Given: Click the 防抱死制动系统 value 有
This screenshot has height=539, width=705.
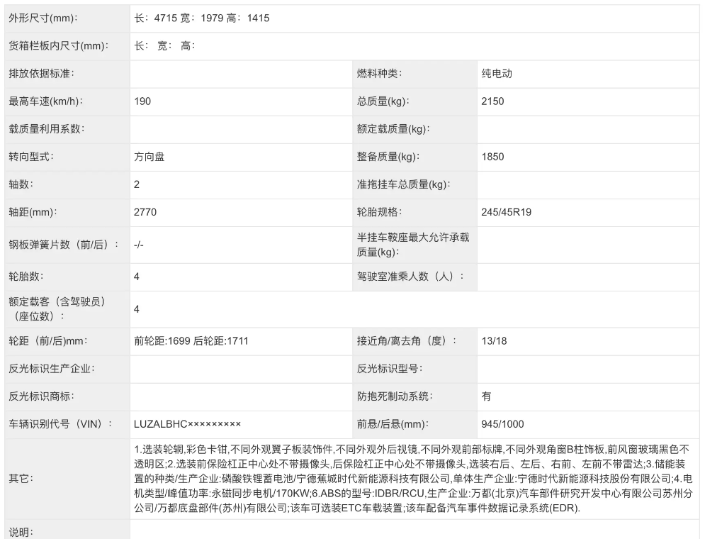Looking at the screenshot, I should tap(486, 396).
